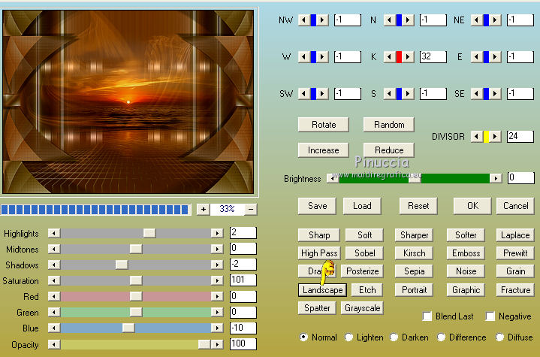Click the K value right arrow
540x357 pixels.
(409, 56)
